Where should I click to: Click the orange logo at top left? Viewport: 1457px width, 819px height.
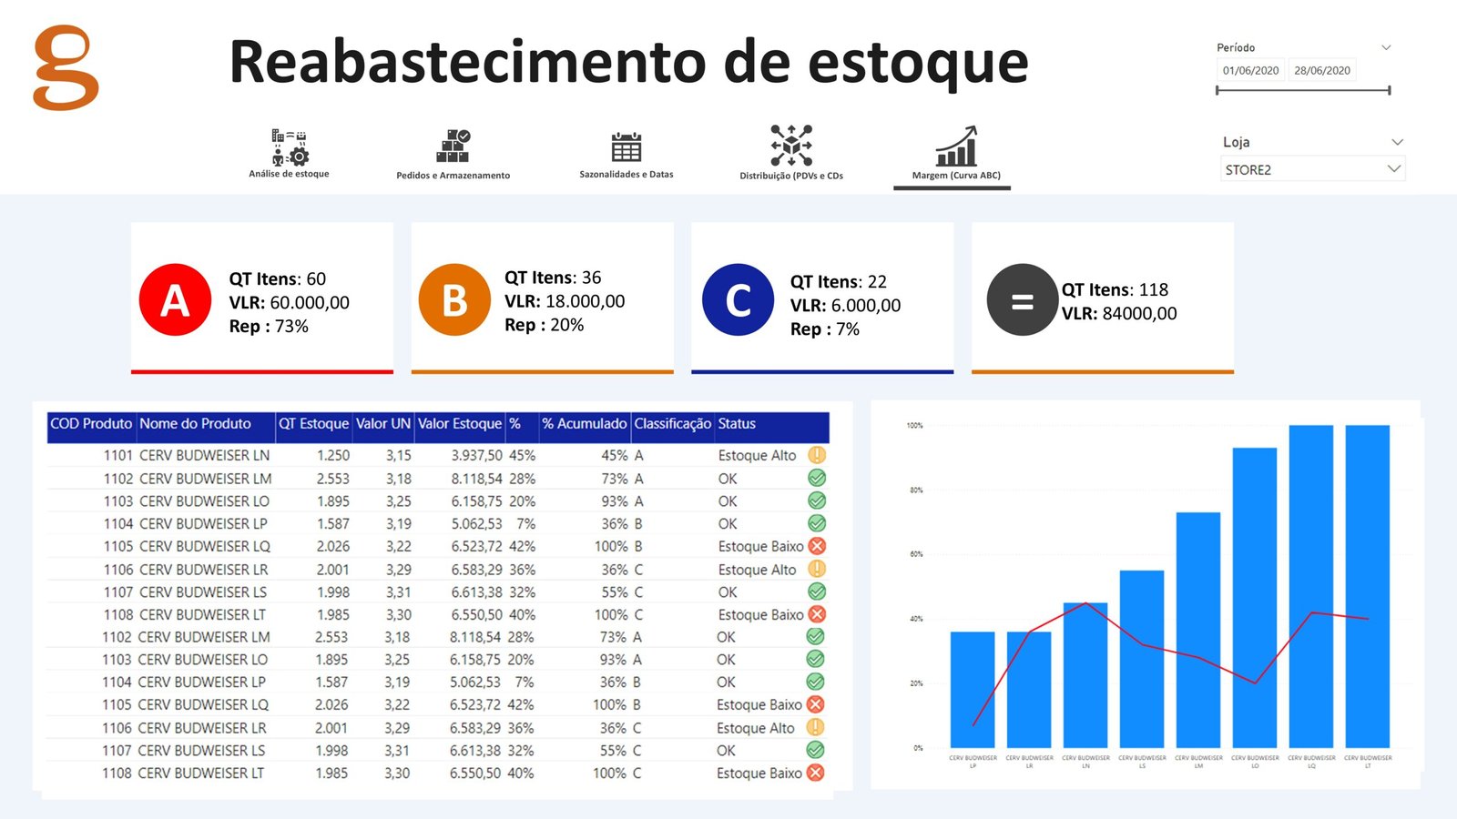point(66,68)
